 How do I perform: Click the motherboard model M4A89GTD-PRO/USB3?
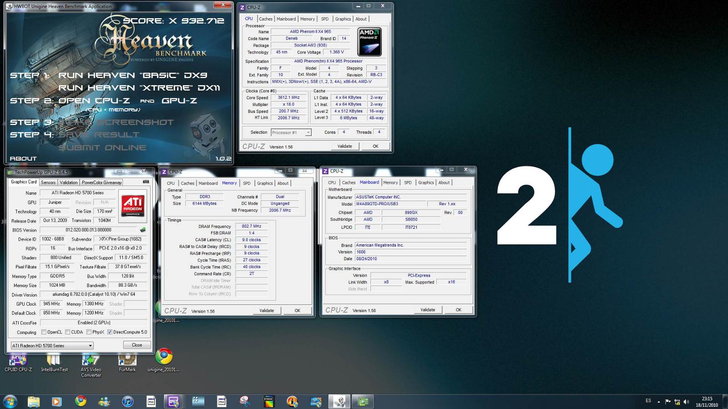point(390,204)
